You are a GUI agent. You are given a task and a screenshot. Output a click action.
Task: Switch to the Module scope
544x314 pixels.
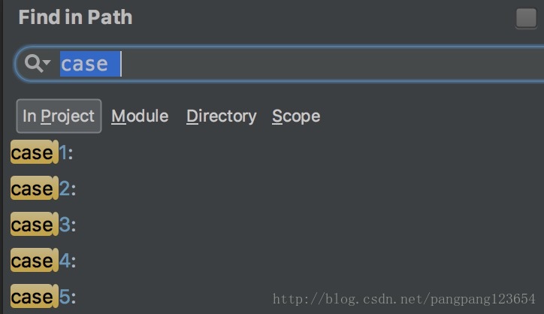(140, 116)
